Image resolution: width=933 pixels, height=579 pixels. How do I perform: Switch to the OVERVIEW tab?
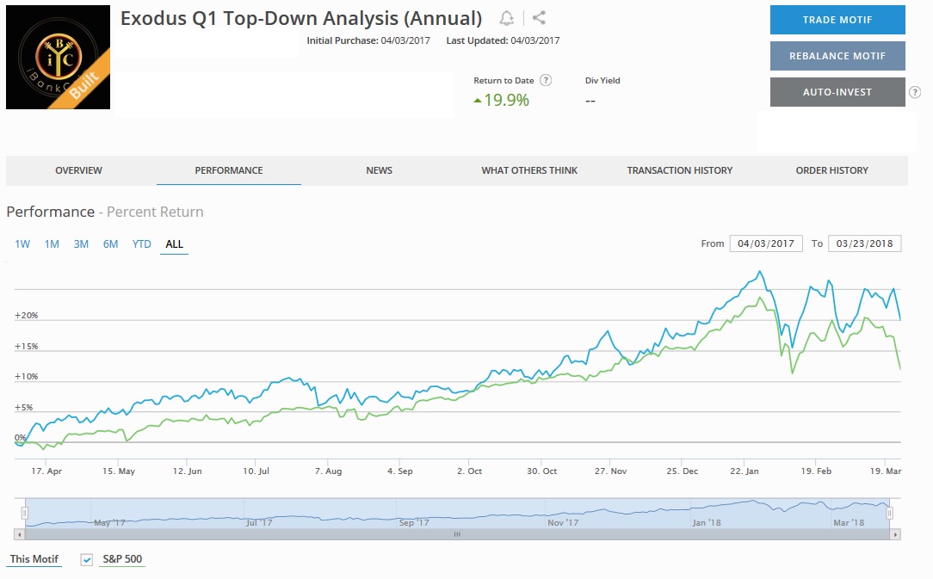pyautogui.click(x=78, y=170)
